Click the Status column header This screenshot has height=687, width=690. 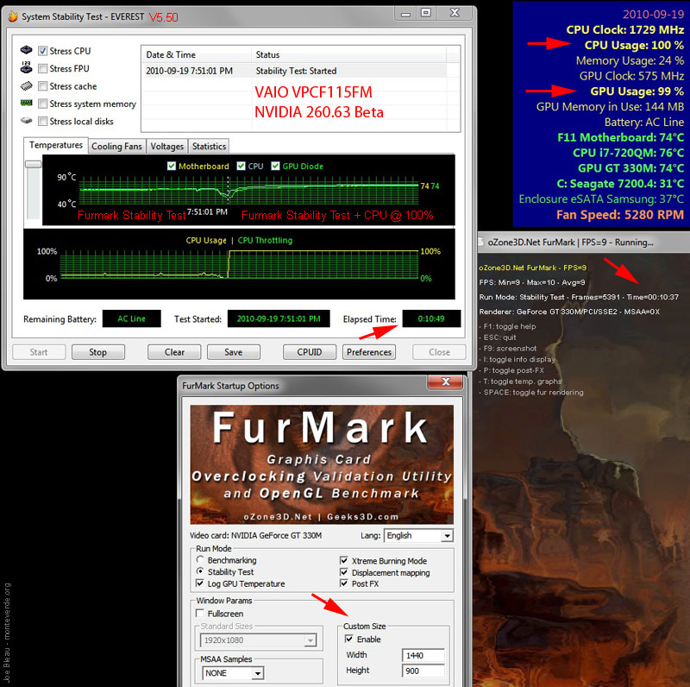[x=349, y=54]
